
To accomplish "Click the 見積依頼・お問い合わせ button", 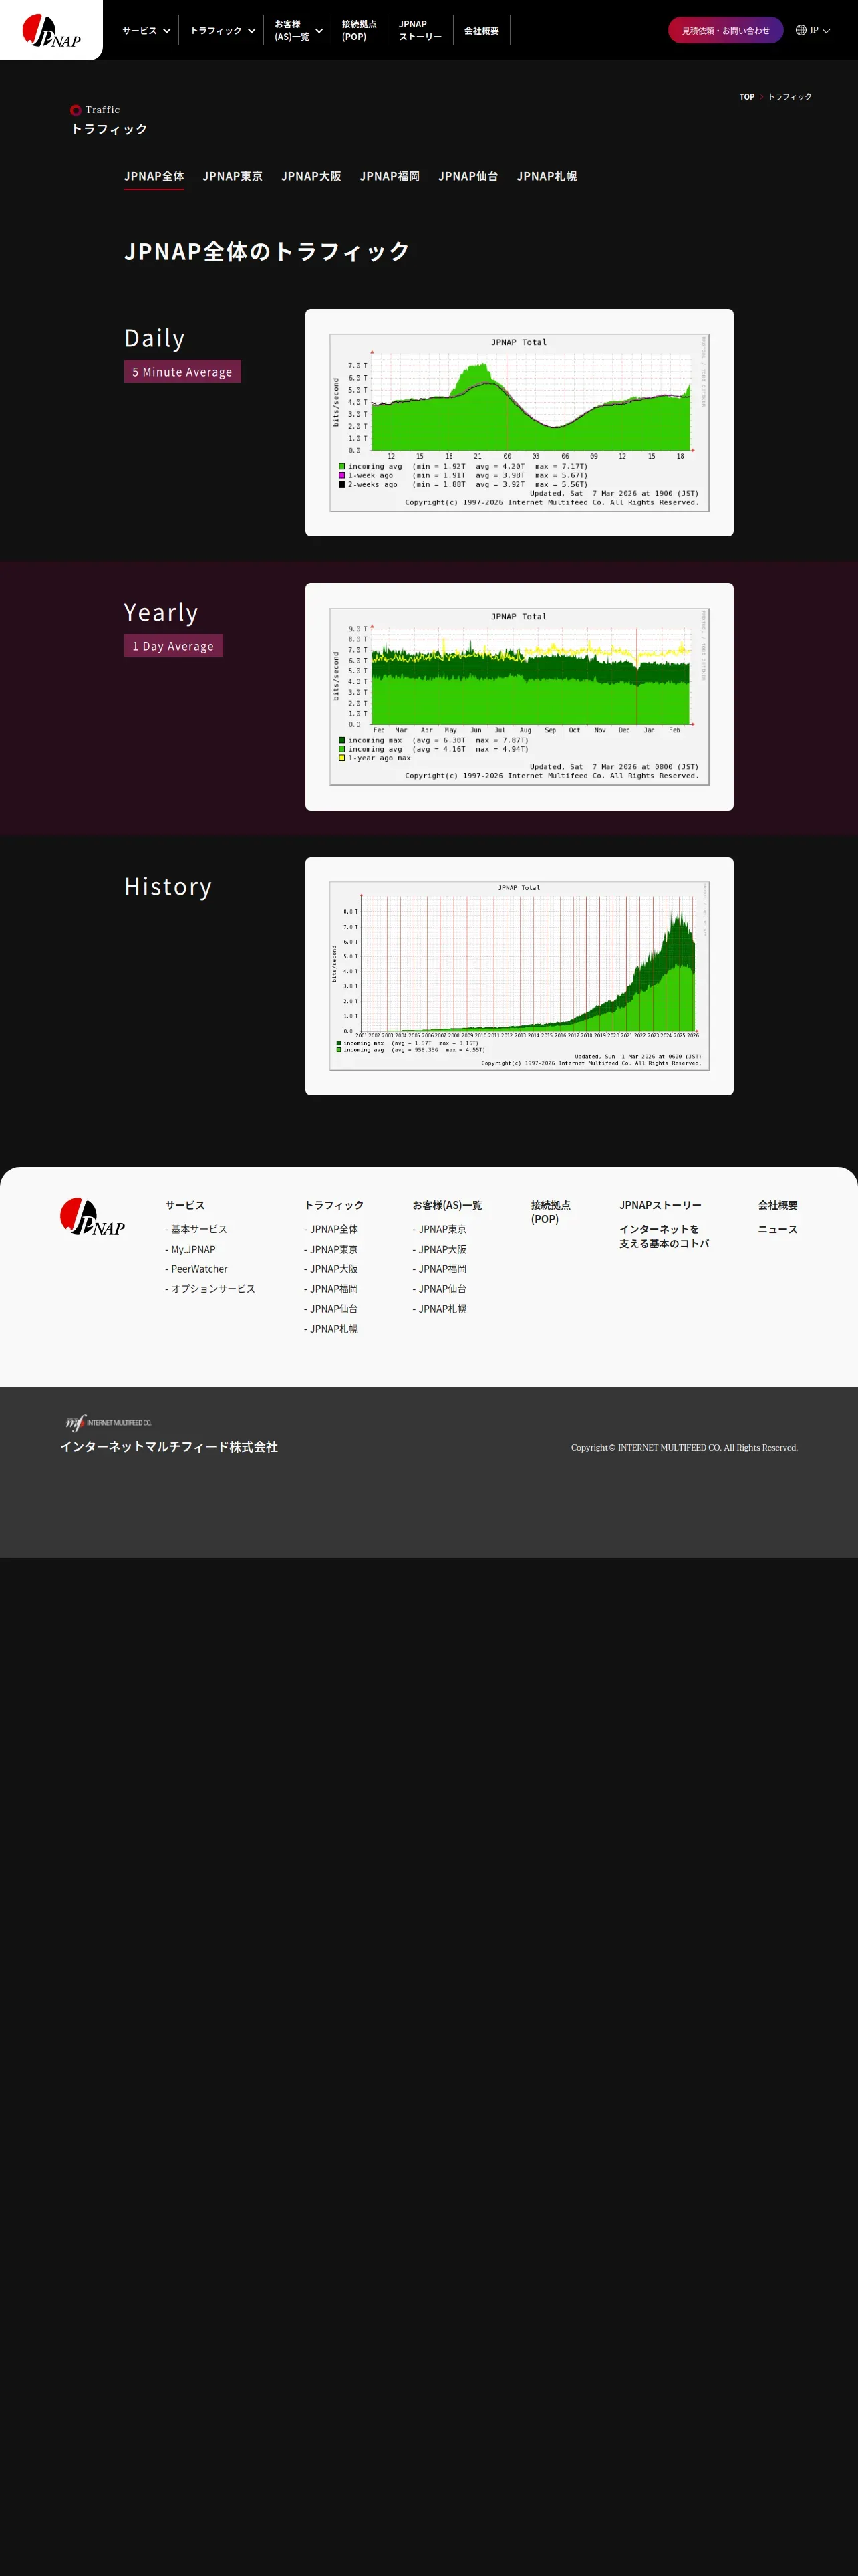I will [x=725, y=30].
